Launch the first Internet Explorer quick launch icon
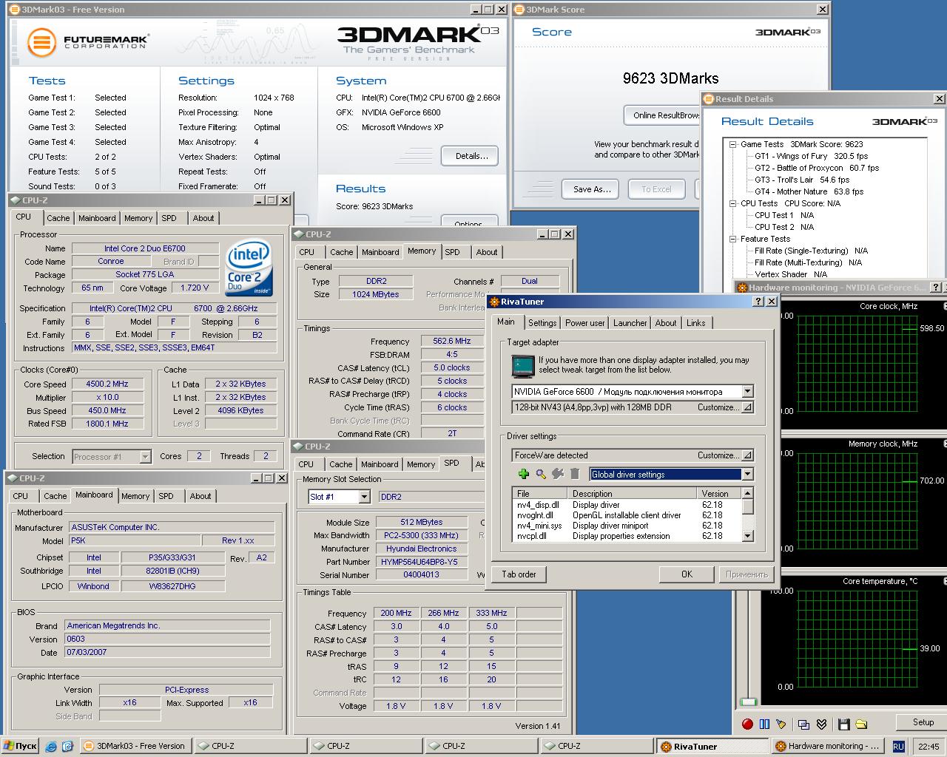 tap(50, 747)
